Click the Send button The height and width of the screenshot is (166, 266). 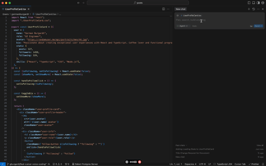[x=258, y=26]
